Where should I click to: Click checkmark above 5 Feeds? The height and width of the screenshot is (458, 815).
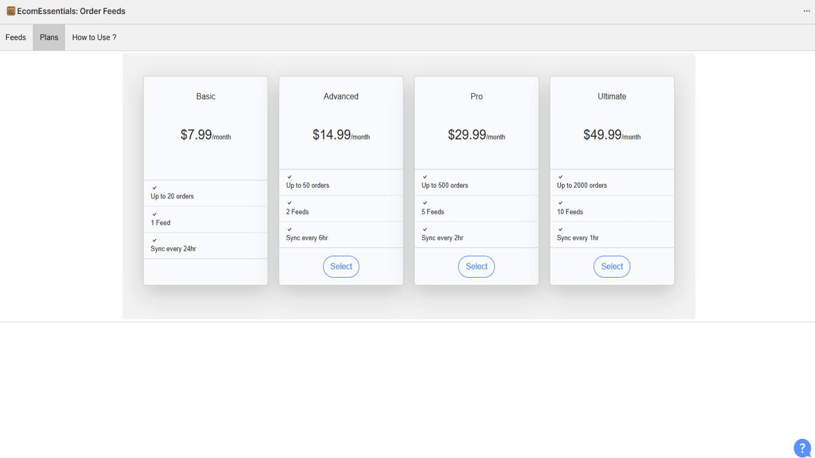click(x=425, y=203)
